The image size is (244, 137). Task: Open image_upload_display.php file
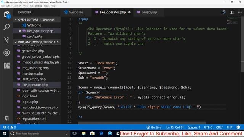(x=37, y=62)
